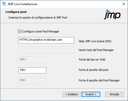Click the JMP Live Installazione title text
This screenshot has width=128, height=101.
tap(22, 4)
